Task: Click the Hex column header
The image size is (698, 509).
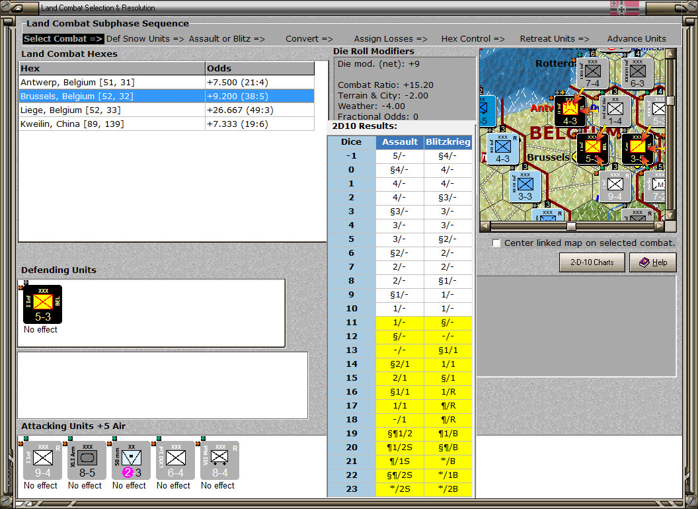Action: (x=112, y=68)
